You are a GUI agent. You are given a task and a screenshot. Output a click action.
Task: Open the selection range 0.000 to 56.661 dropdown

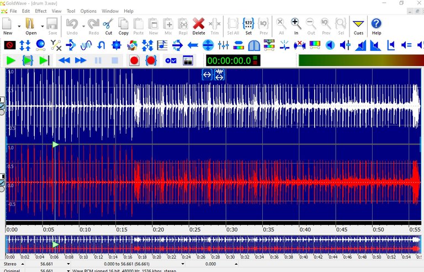(183, 264)
